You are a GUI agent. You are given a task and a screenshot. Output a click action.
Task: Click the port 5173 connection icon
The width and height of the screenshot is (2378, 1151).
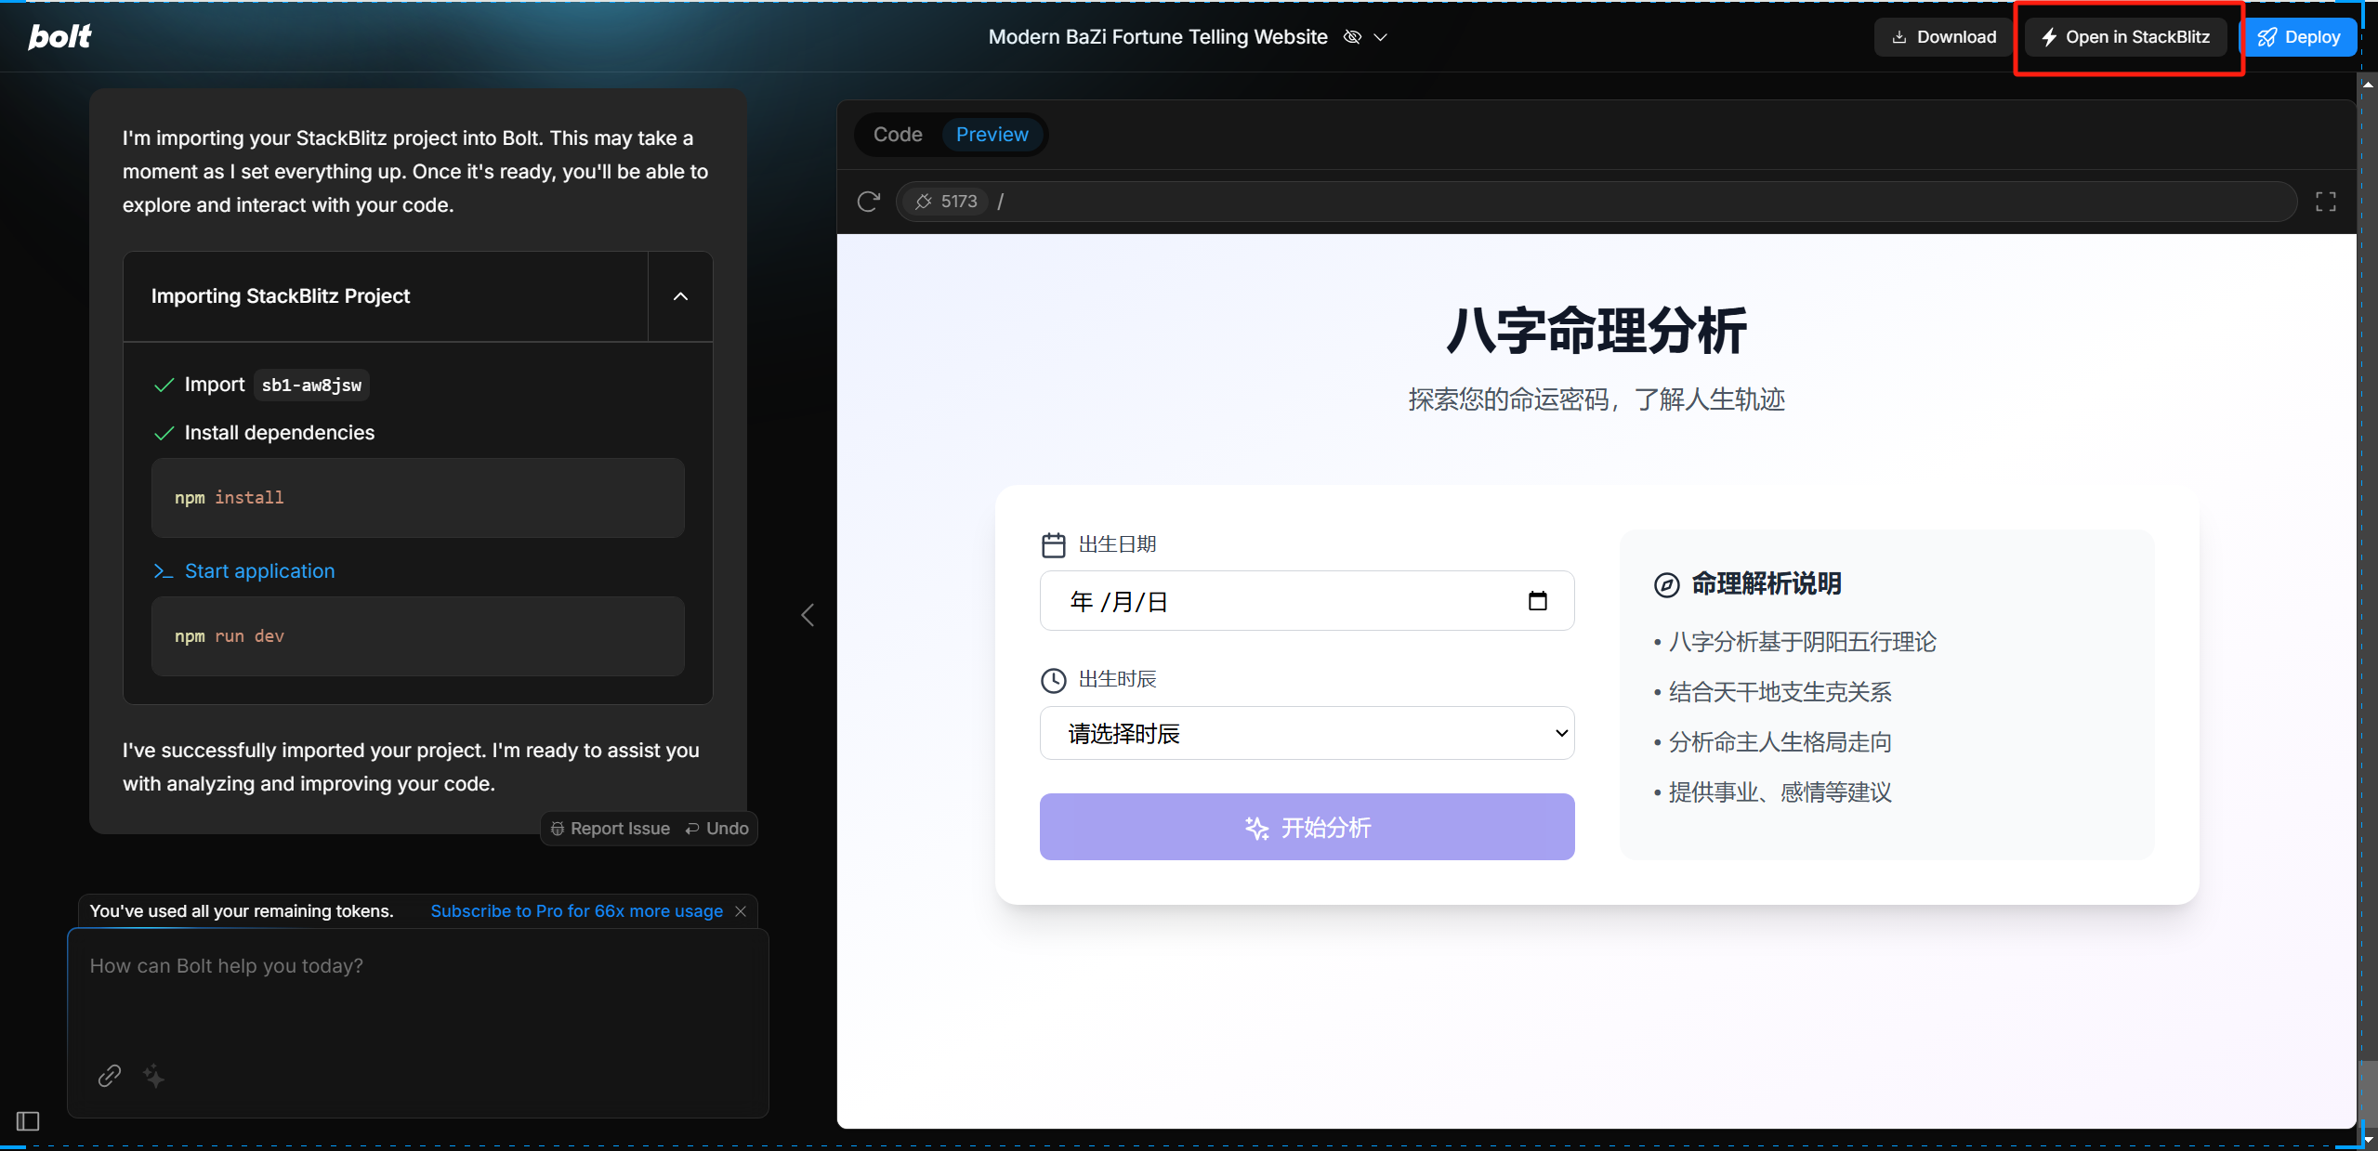(x=924, y=201)
